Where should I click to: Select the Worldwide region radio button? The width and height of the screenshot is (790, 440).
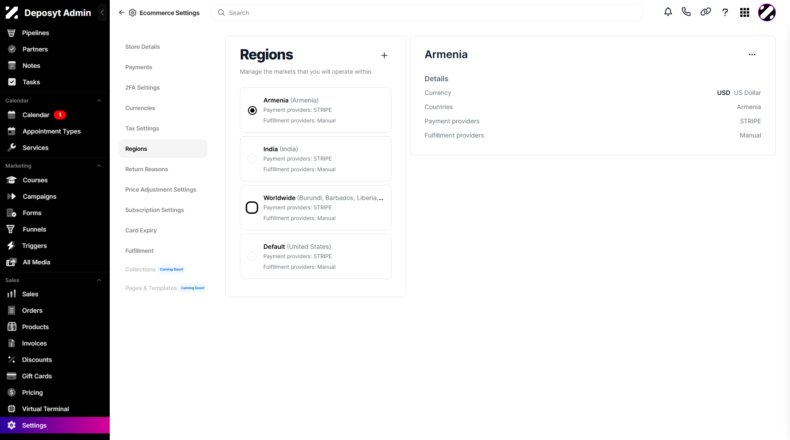point(252,208)
